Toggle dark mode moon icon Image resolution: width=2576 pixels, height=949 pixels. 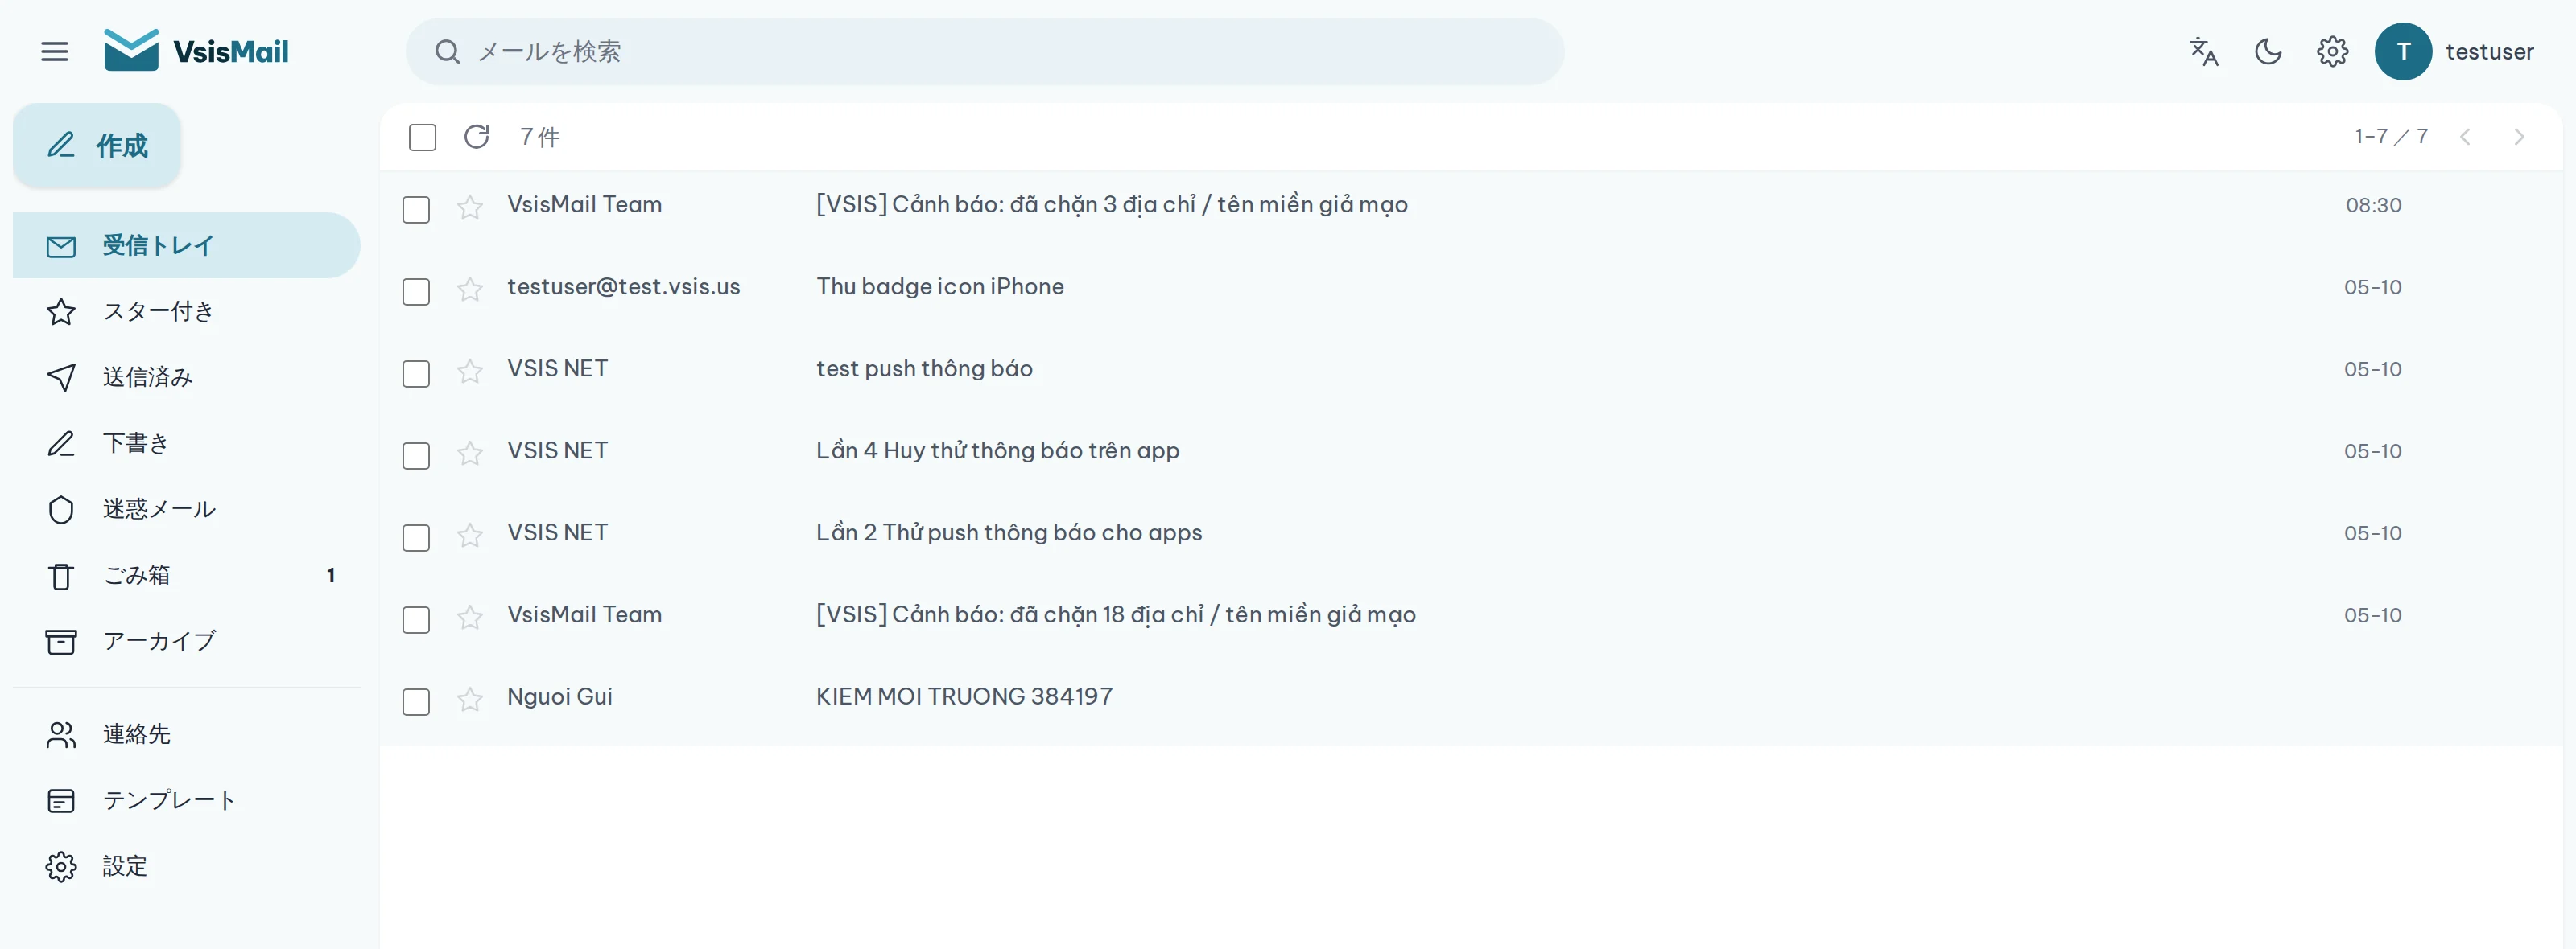[x=2268, y=51]
